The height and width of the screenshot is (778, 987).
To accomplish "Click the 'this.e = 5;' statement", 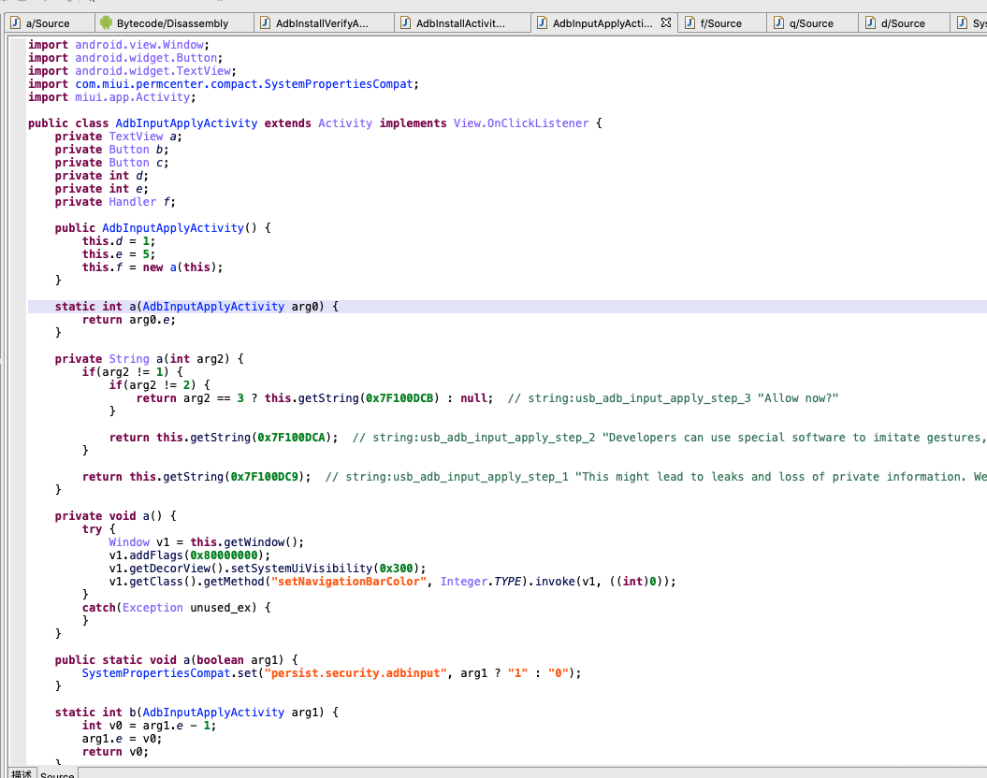I will [118, 254].
